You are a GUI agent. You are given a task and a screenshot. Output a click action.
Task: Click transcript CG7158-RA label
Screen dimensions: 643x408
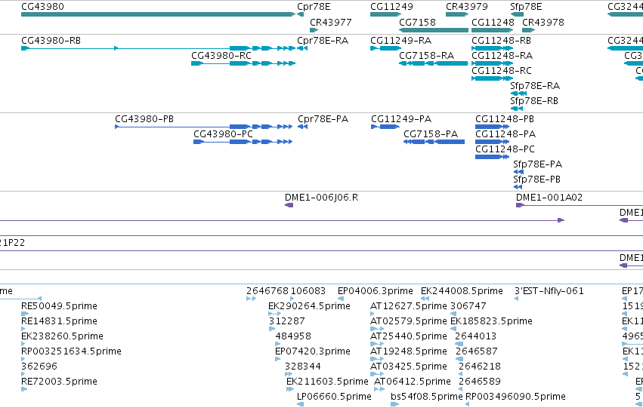(x=426, y=55)
